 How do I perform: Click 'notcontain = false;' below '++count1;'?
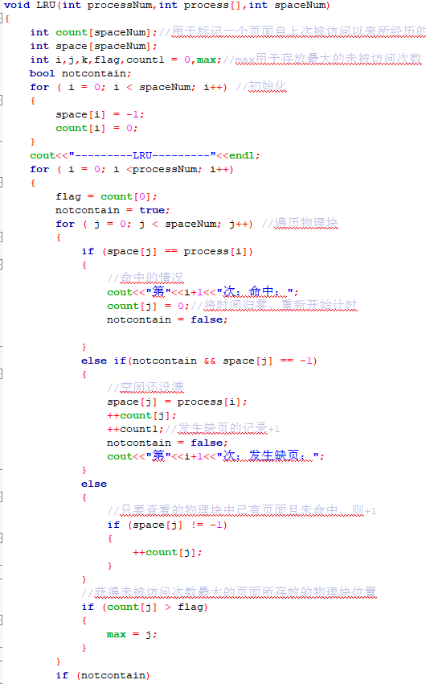coord(167,443)
